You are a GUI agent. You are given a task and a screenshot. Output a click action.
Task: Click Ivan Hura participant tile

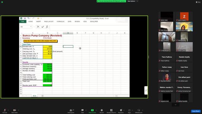coord(184,67)
